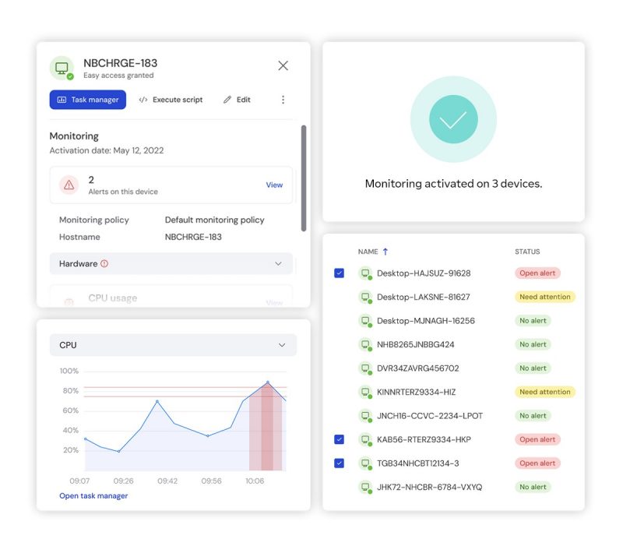Expand the Hardware section
623x553 pixels.
coord(171,263)
